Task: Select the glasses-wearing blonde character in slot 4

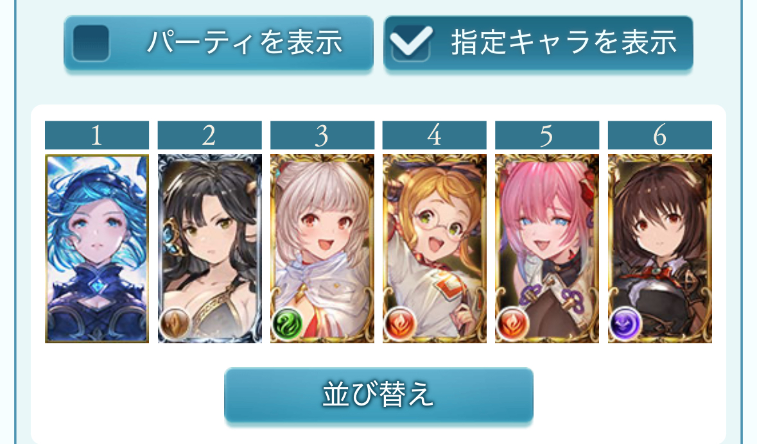Action: (435, 248)
